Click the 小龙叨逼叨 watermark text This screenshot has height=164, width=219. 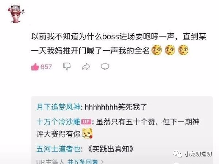tap(198, 154)
